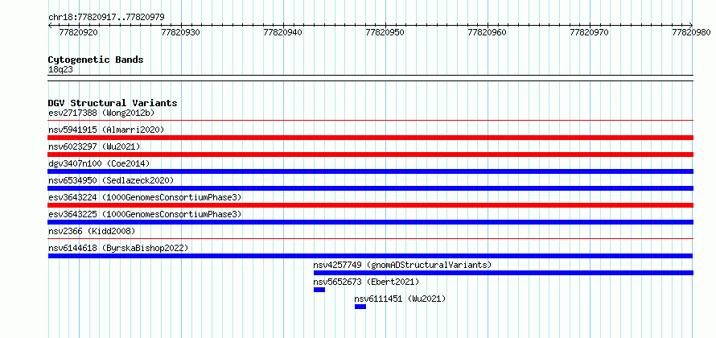
Task: Select the esv3643225 blue variant bar
Action: click(x=371, y=222)
